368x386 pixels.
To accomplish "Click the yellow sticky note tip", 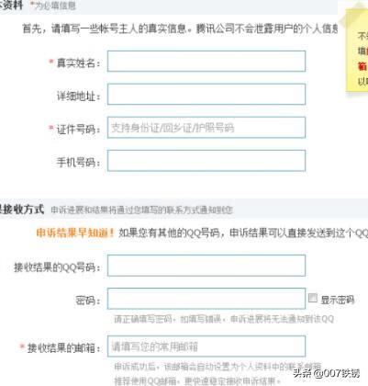I will [x=357, y=49].
